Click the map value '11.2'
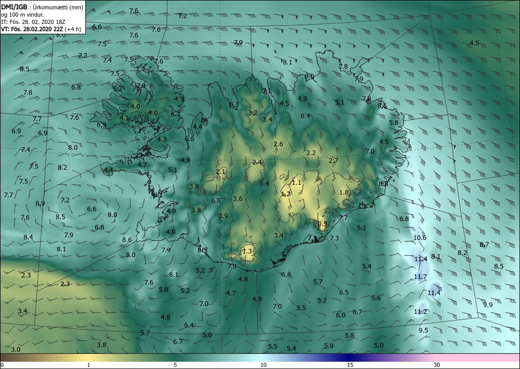520x369 pixels. [420, 312]
